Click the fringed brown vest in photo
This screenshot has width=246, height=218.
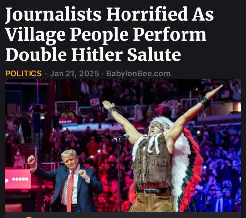point(152,162)
